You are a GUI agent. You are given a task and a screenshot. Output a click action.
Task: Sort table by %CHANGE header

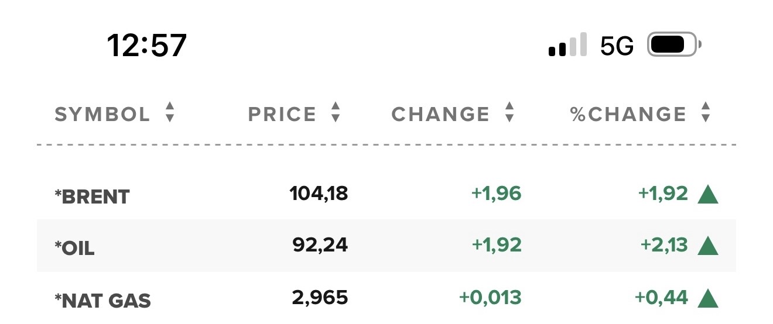pos(628,114)
